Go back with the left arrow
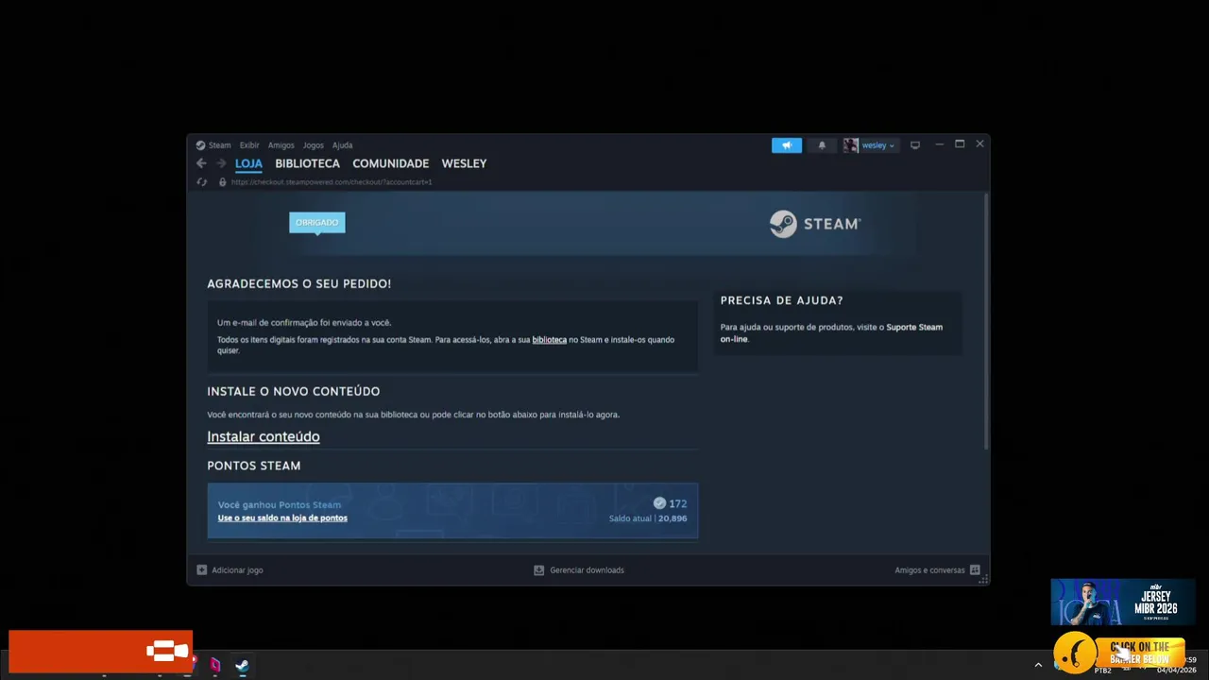 (x=201, y=163)
